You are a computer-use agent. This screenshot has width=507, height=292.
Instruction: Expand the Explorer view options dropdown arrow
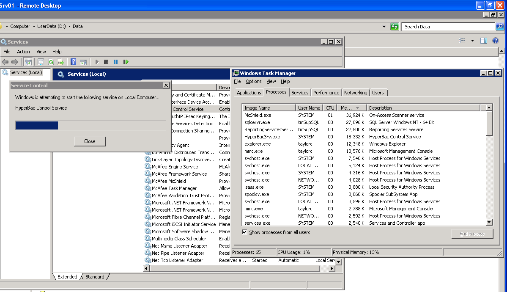click(x=473, y=41)
